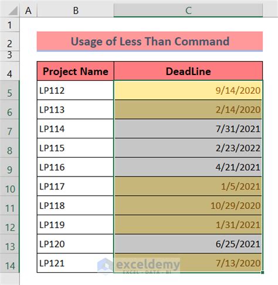
Task: Select the LP112 cell
Action: [x=76, y=90]
